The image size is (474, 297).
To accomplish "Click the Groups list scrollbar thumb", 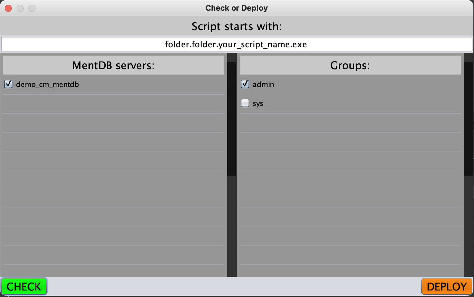I will click(468, 118).
